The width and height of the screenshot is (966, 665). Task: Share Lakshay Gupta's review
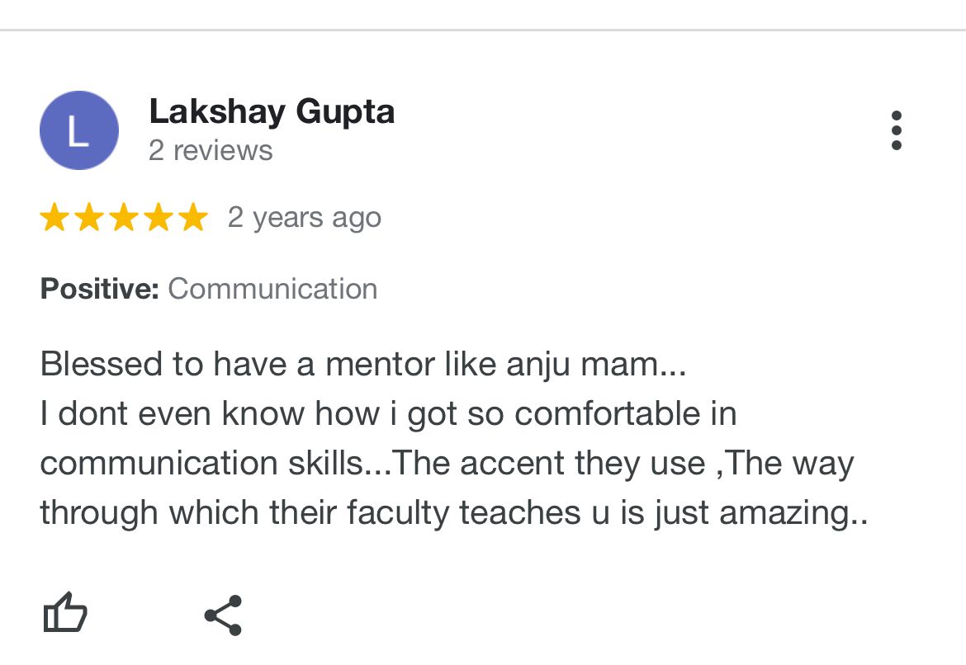(x=223, y=615)
